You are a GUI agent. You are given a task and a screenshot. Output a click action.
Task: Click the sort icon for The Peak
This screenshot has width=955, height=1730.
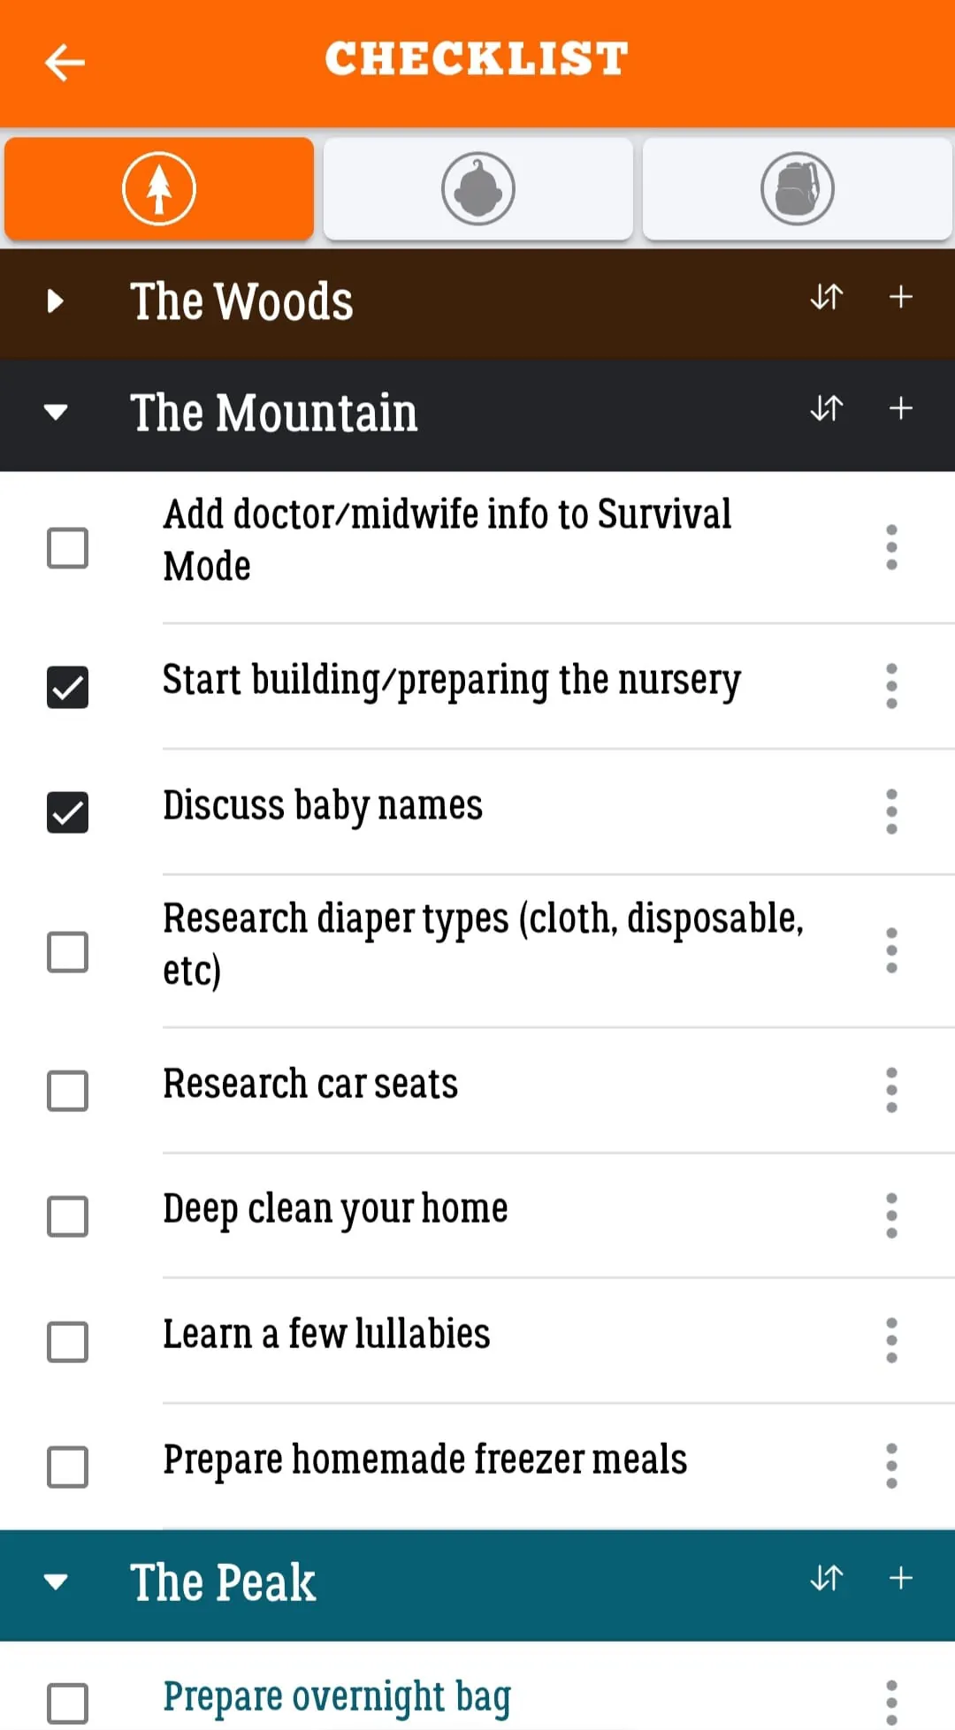click(827, 1579)
